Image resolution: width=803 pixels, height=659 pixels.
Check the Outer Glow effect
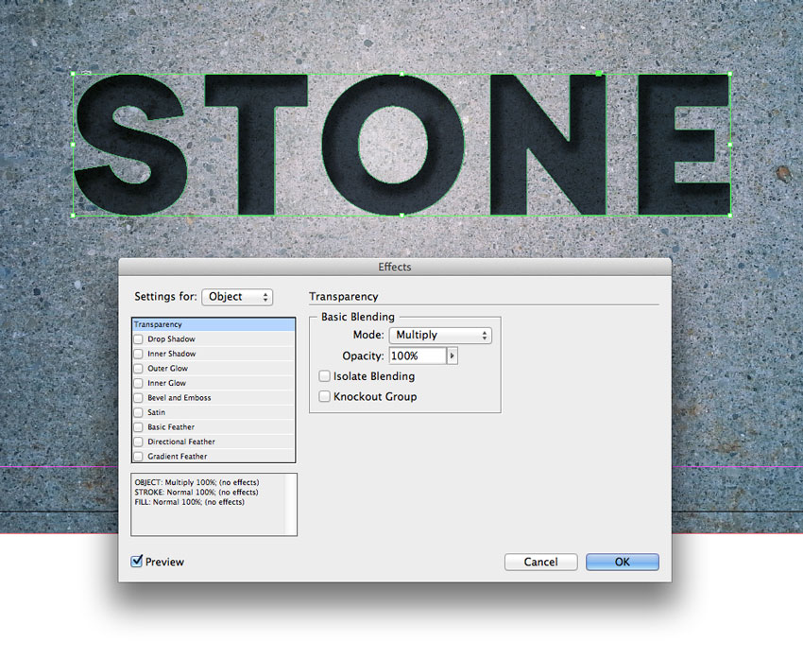[x=139, y=368]
